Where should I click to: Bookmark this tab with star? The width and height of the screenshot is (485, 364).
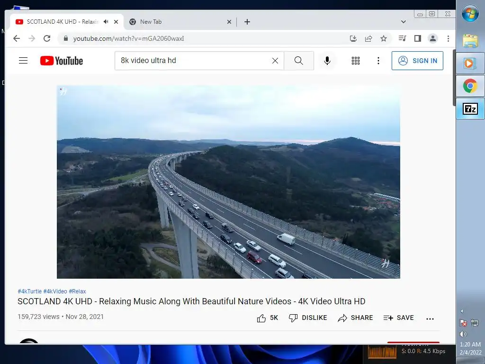point(384,38)
